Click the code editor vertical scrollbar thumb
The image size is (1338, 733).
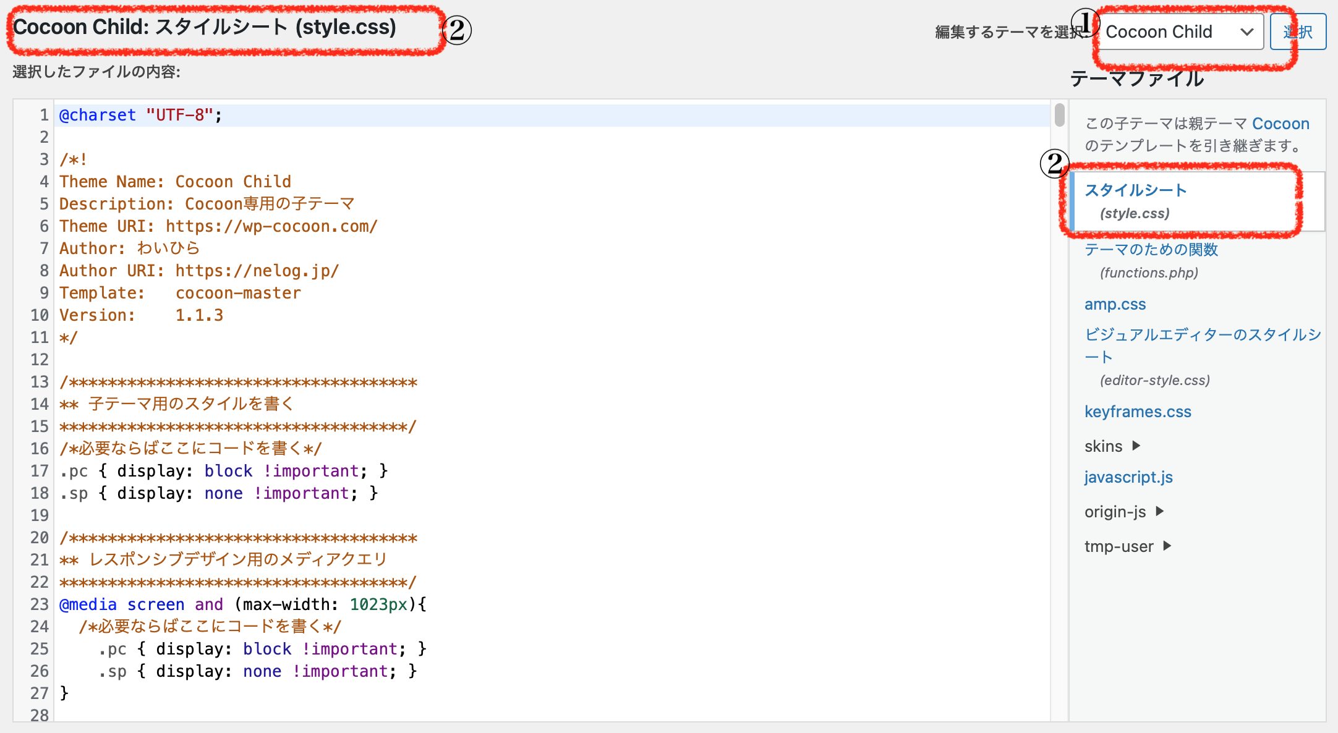[1059, 115]
